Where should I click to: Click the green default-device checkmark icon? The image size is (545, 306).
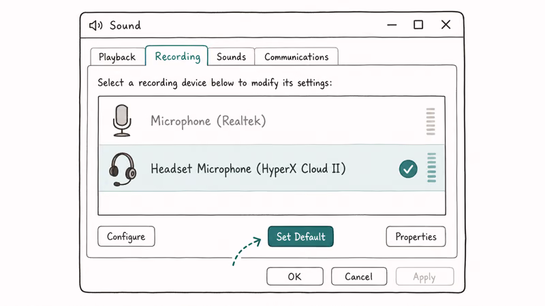408,169
